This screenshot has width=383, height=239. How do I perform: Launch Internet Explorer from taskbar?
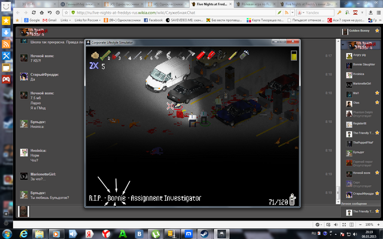23,234
